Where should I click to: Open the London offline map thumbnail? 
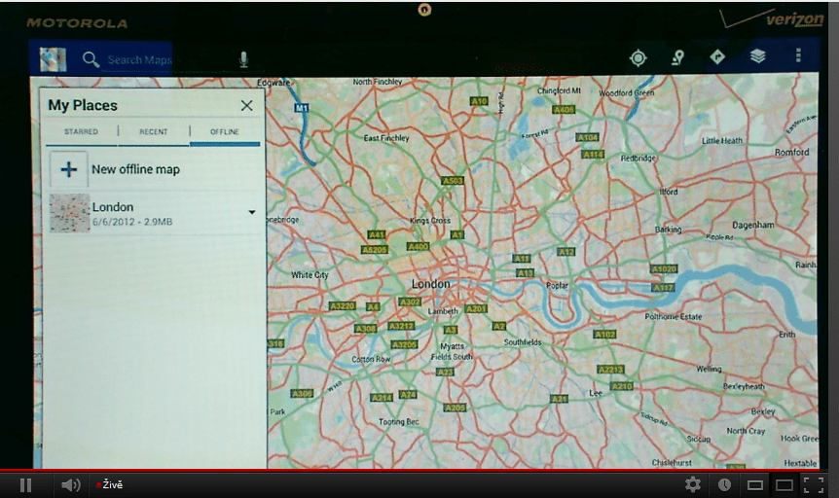(x=69, y=213)
